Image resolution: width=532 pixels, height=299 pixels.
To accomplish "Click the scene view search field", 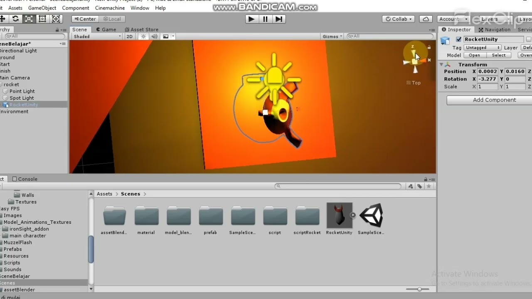I will (390, 37).
